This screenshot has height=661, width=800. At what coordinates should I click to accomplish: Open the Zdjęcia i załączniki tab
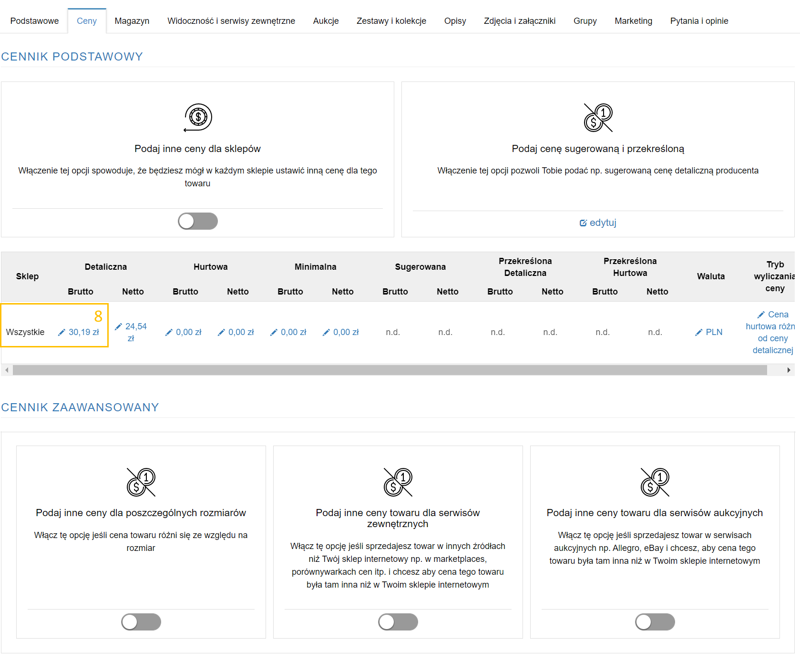520,21
